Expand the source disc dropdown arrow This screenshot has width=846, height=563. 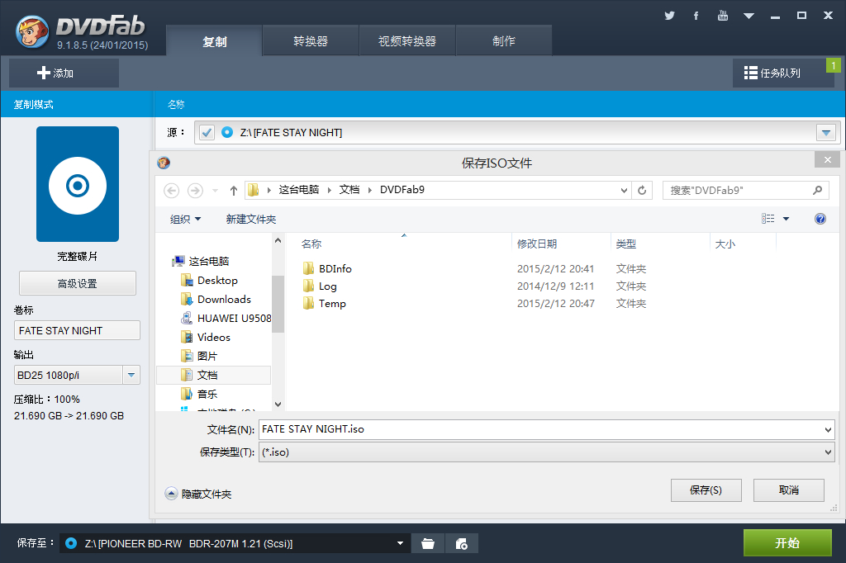(825, 132)
